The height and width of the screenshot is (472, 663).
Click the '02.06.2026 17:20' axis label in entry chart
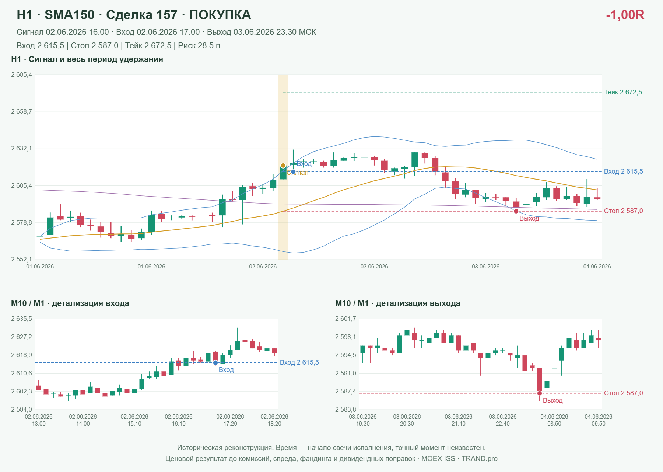point(230,420)
